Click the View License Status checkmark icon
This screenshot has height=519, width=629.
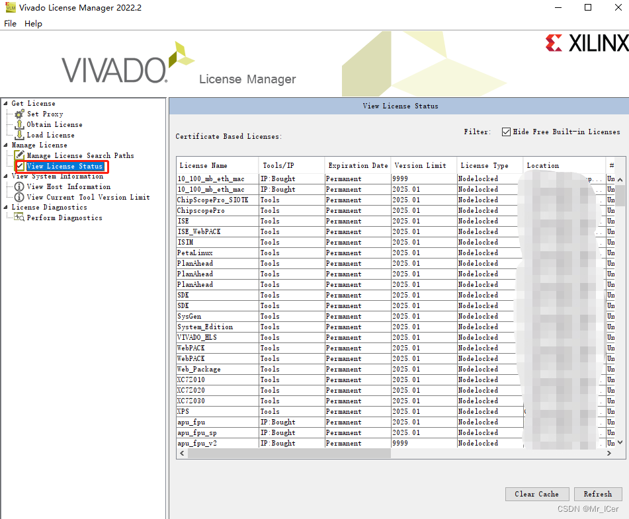(20, 166)
